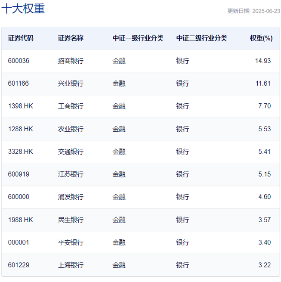The width and height of the screenshot is (281, 282).
Task: Click 金融 in the 工商银行 row
Action: click(x=119, y=106)
